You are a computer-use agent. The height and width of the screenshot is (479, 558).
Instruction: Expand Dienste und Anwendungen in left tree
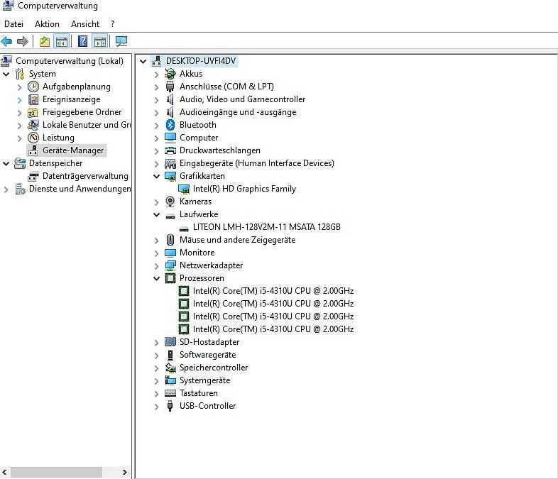(6, 189)
